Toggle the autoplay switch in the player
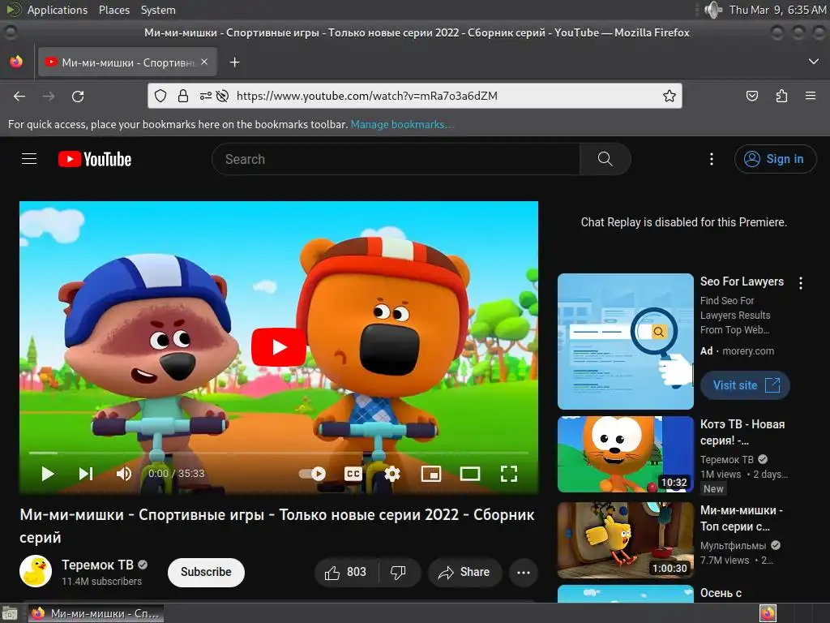 [312, 474]
